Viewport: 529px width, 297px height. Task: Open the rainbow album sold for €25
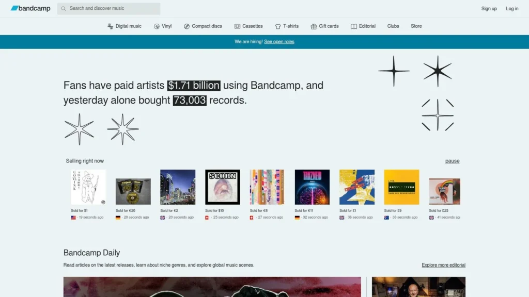coord(445,191)
